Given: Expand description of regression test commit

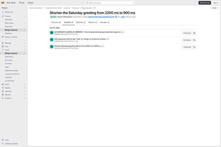Looking at the screenshot, I should [108, 39].
